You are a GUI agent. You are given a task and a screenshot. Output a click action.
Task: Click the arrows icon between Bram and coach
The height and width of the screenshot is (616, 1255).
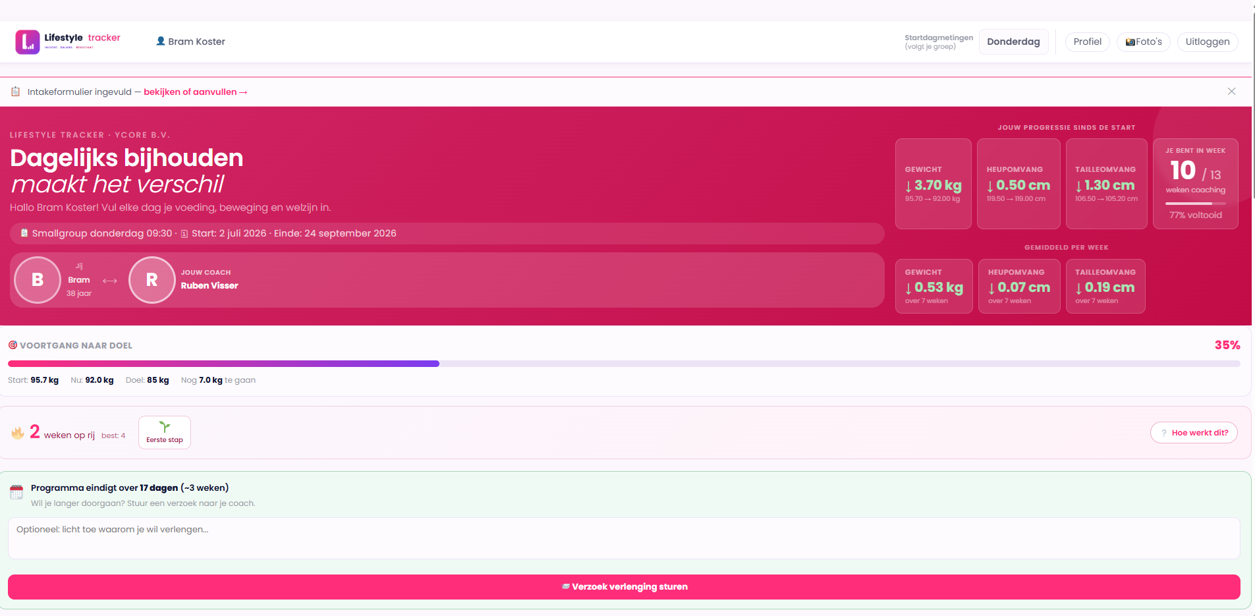(110, 281)
